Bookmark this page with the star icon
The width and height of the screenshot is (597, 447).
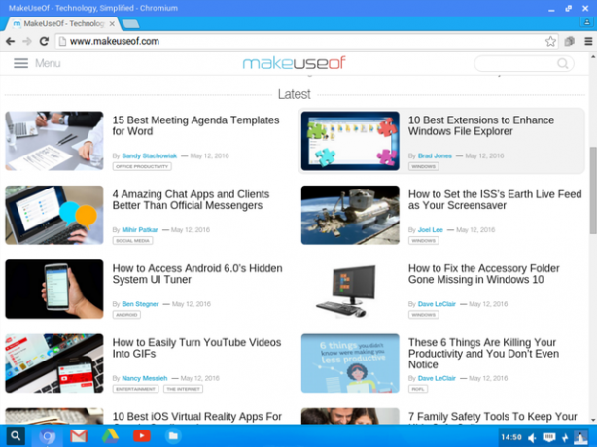coord(550,41)
